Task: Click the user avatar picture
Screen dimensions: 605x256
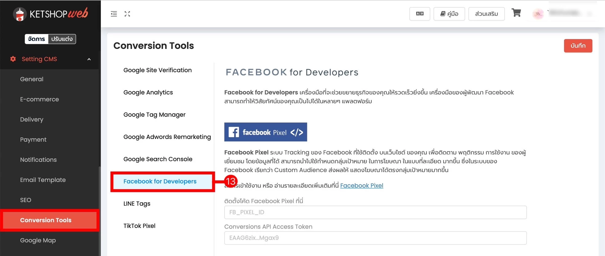Action: pos(538,14)
